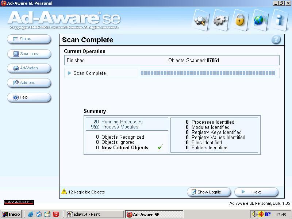Click '0 Modules Identified' text
Screen dimensions: 292x219
(x=208, y=127)
